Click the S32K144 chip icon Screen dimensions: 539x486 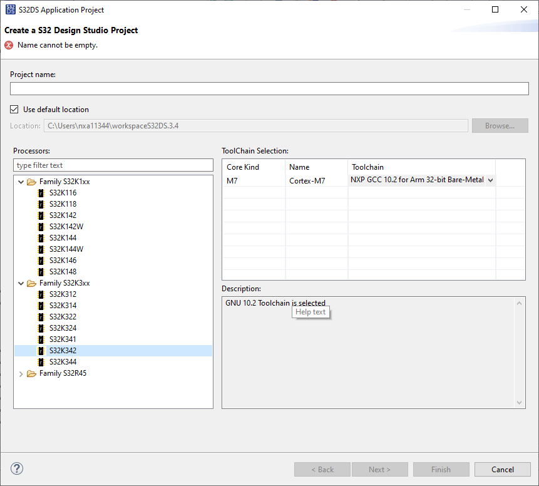coord(41,237)
